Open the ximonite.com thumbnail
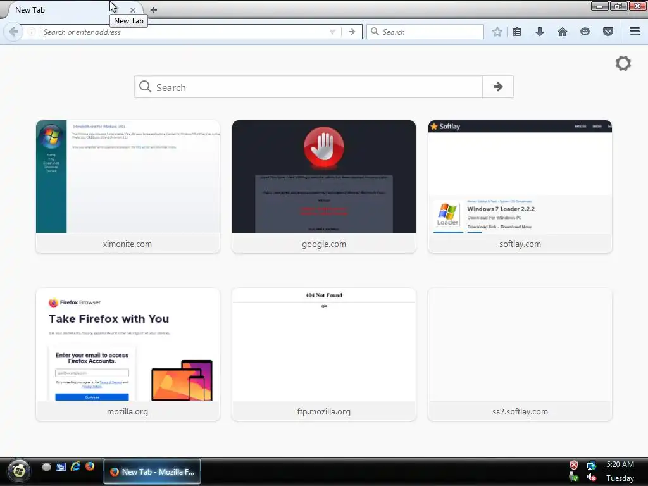Image resolution: width=648 pixels, height=486 pixels. (128, 177)
